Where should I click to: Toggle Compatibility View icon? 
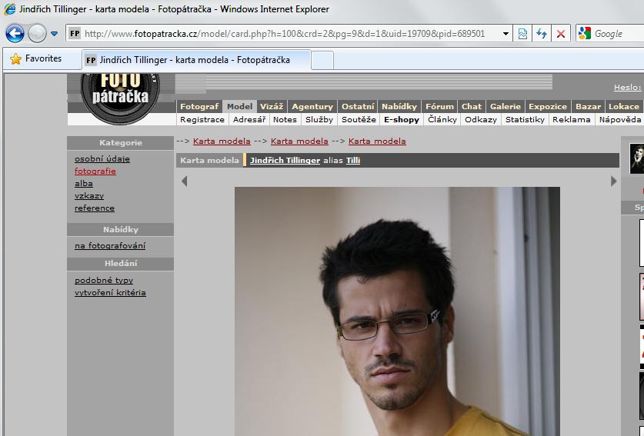(522, 34)
